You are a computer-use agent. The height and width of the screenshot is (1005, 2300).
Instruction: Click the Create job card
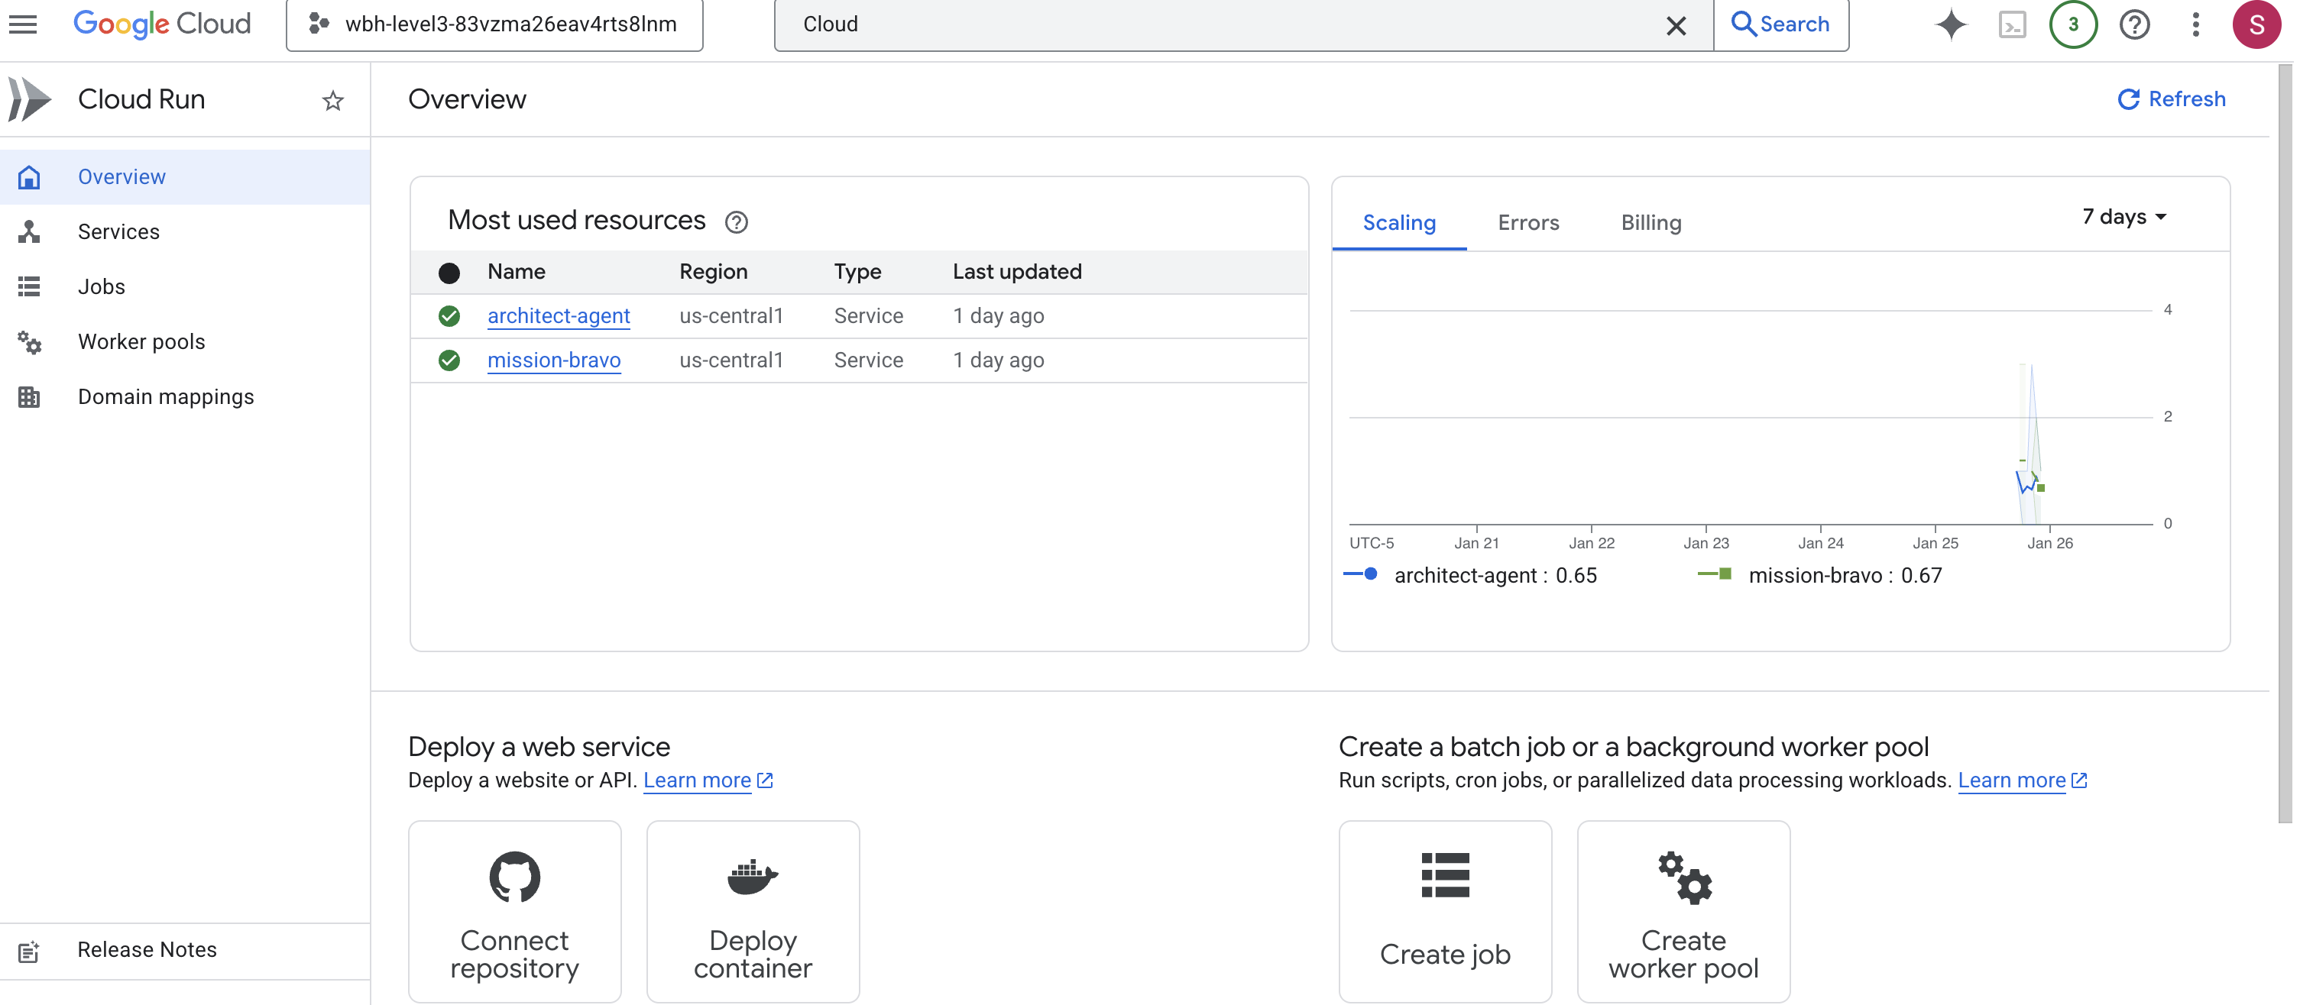tap(1443, 911)
